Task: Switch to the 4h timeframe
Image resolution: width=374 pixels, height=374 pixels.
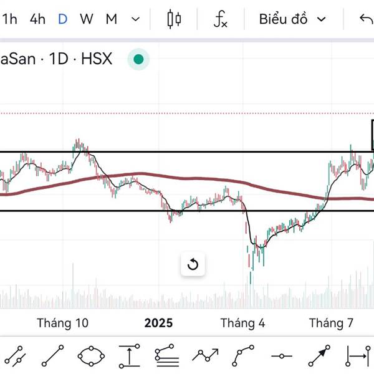Action: pos(37,19)
